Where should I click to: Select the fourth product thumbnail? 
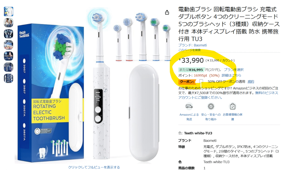[x=9, y=45]
